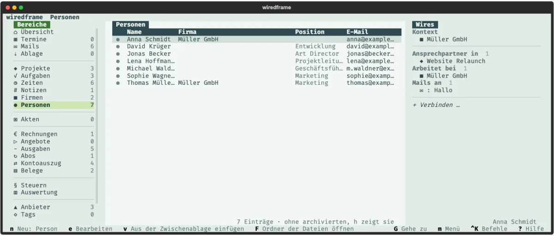
Task: Click the dot icon beside Jonas Becker
Action: [118, 54]
